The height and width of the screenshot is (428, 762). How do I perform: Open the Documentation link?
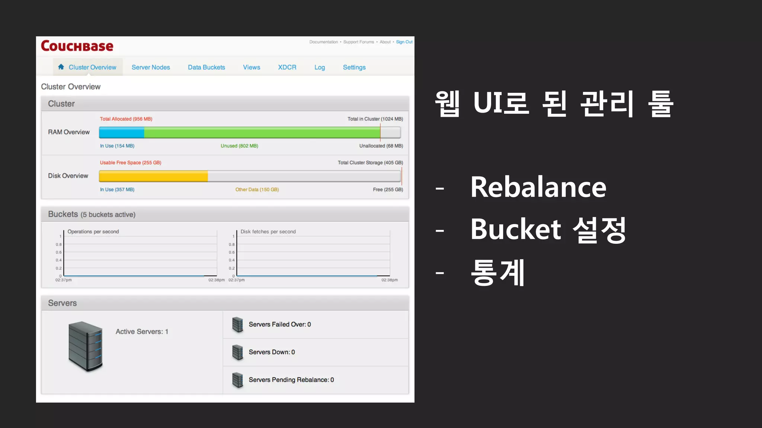coord(324,42)
